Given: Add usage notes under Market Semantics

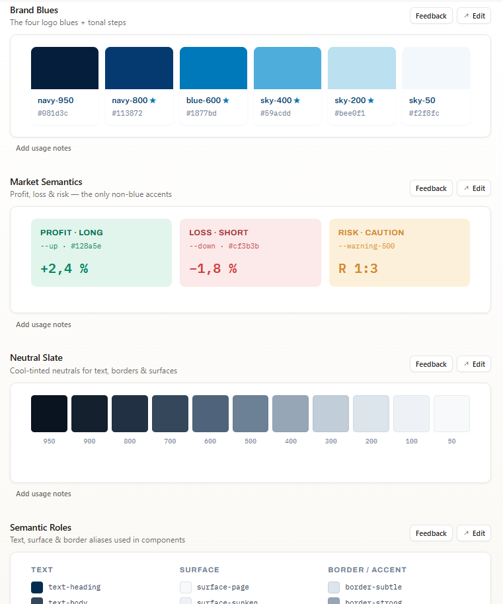Looking at the screenshot, I should [44, 324].
